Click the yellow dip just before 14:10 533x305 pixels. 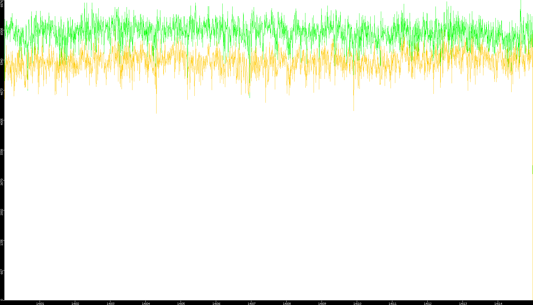pos(354,110)
